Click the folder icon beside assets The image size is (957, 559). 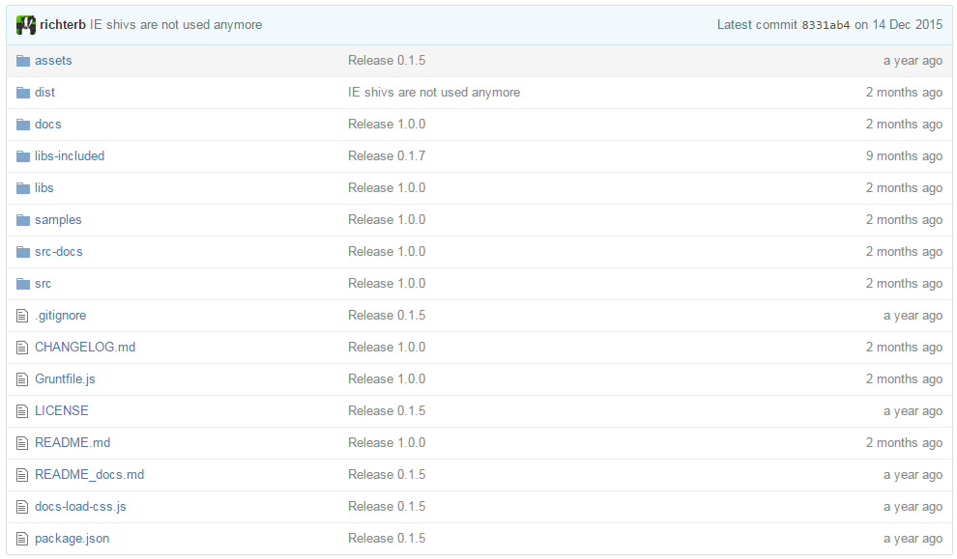[x=23, y=61]
